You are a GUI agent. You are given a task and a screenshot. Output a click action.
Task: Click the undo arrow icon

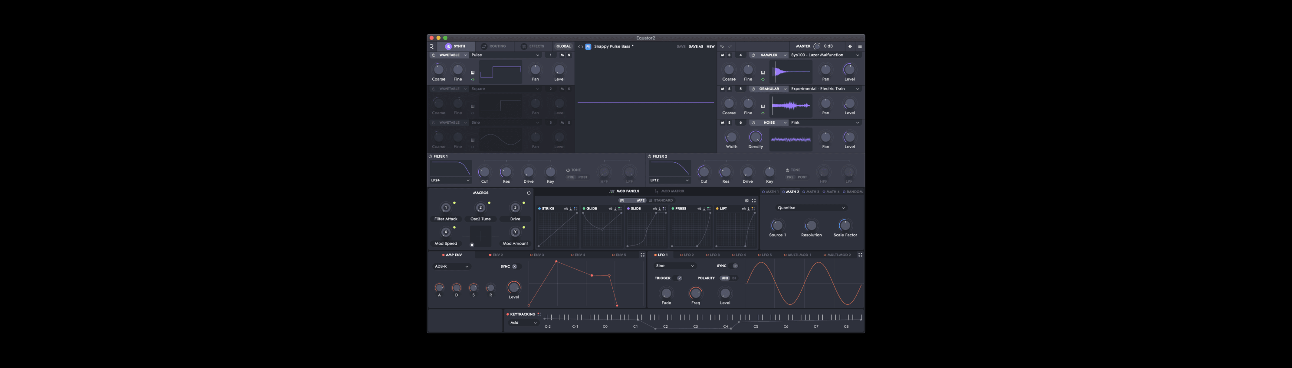point(722,46)
